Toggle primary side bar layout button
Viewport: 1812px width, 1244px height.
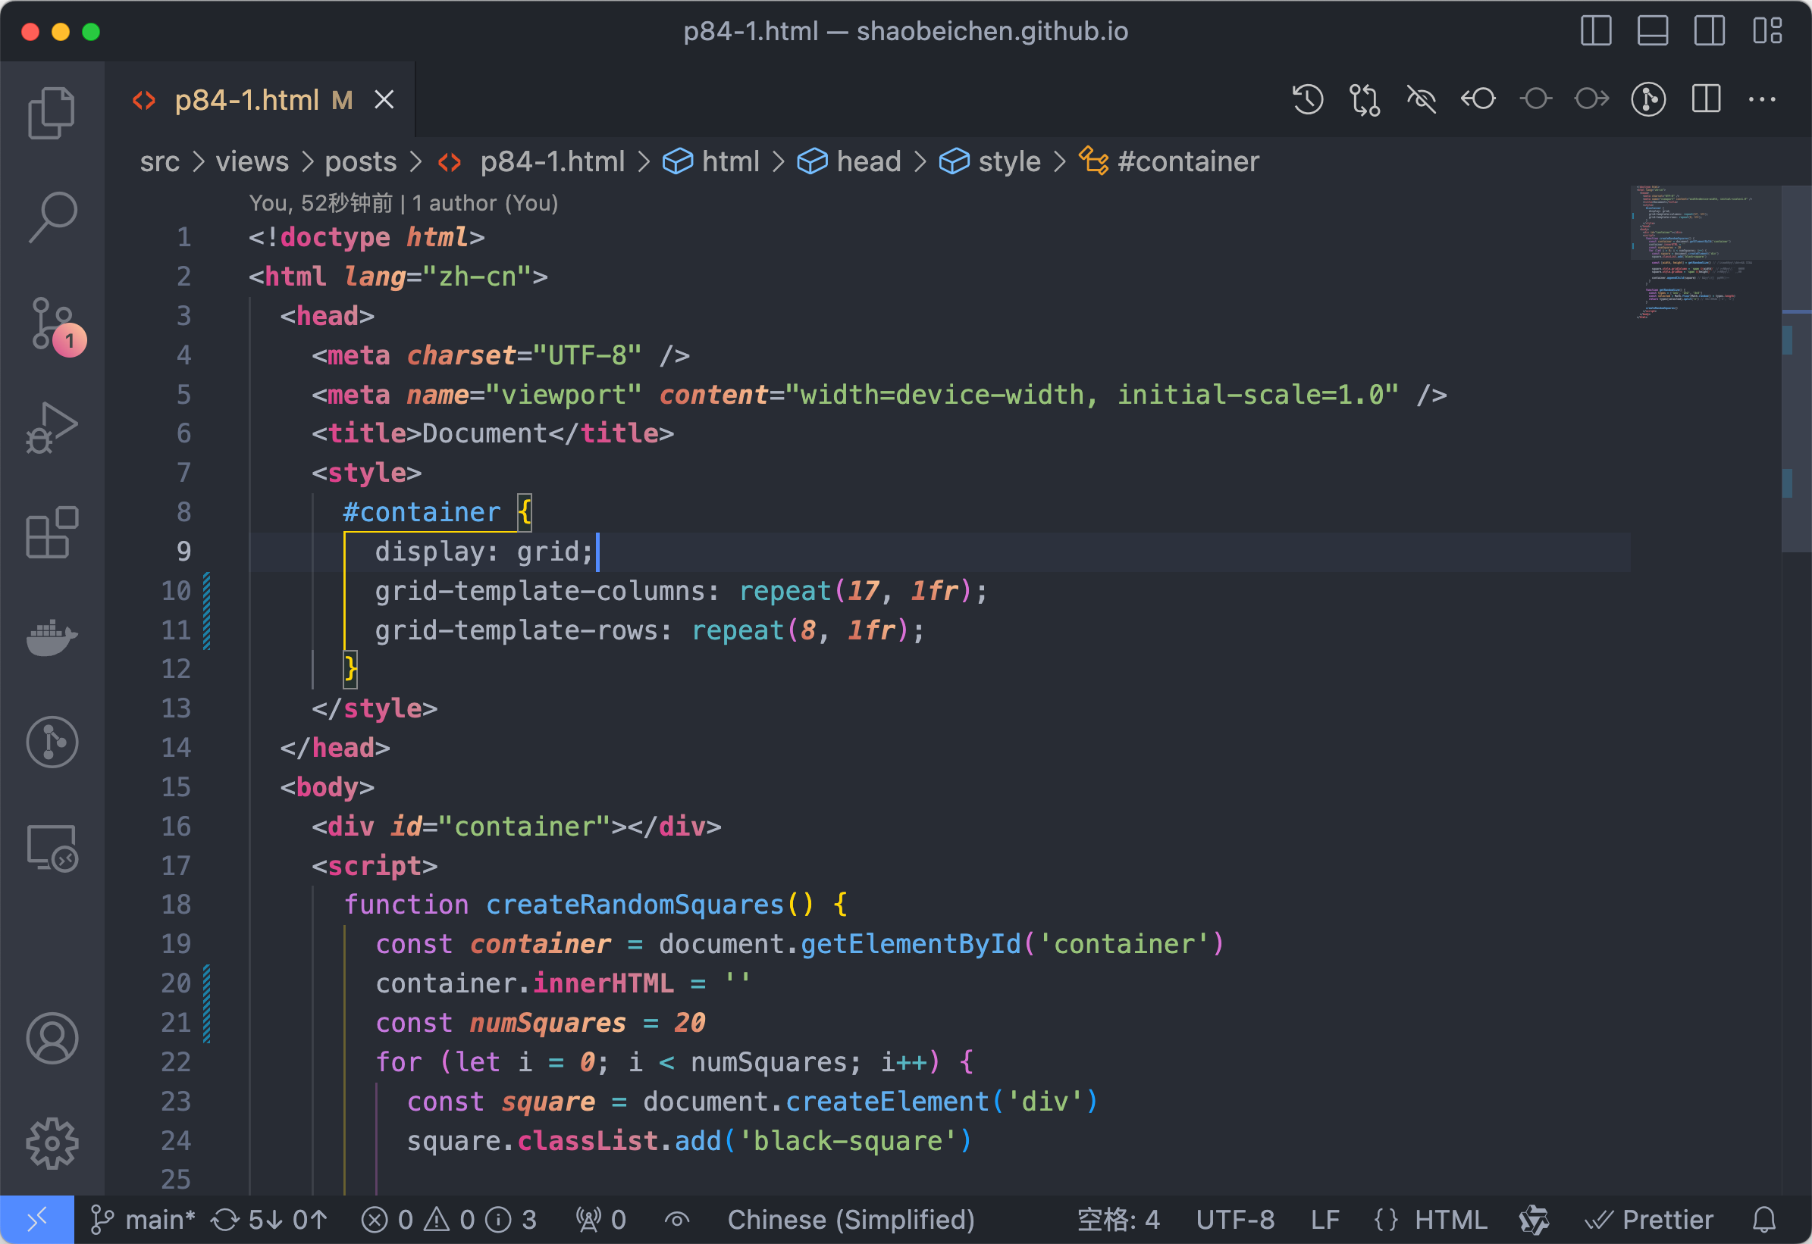pos(1596,31)
